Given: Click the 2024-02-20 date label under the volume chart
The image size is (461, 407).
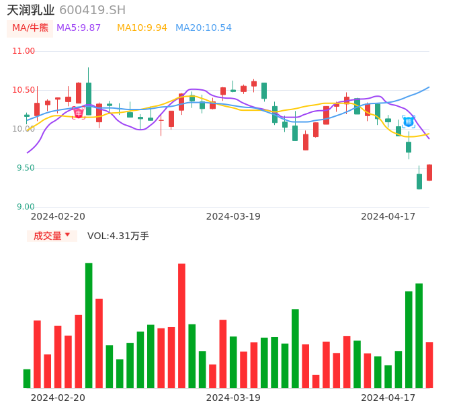Looking at the screenshot, I should click(58, 398).
